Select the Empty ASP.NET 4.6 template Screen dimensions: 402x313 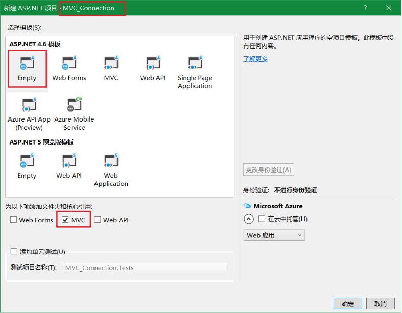27,68
